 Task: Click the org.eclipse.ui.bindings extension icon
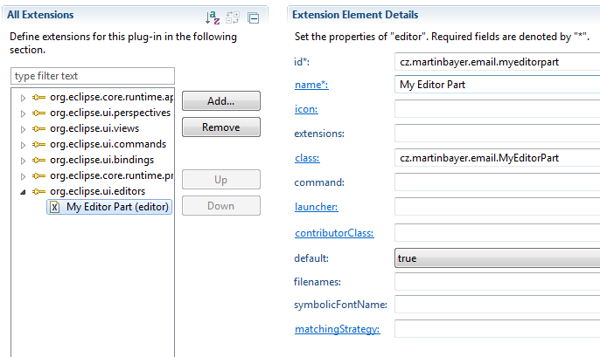[x=38, y=160]
